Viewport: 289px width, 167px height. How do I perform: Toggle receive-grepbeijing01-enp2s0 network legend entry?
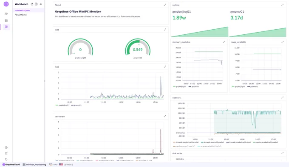266,142
